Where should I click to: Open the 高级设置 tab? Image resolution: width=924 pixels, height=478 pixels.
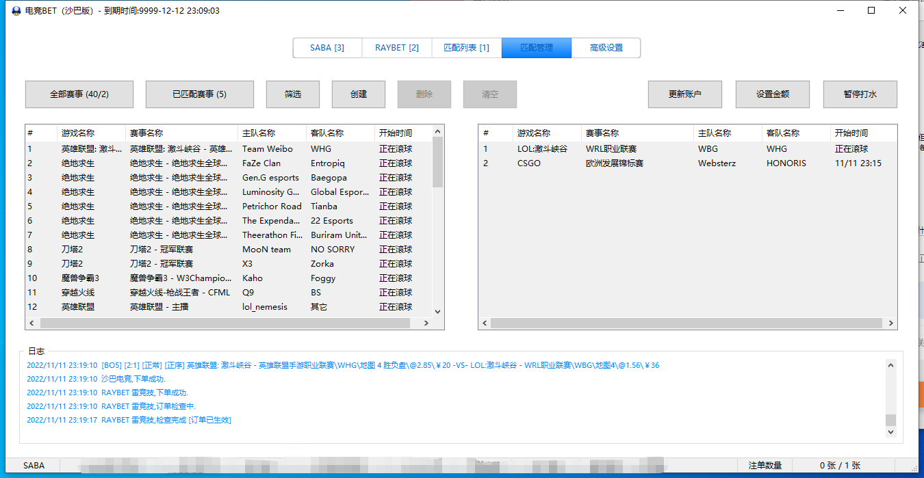pos(606,48)
